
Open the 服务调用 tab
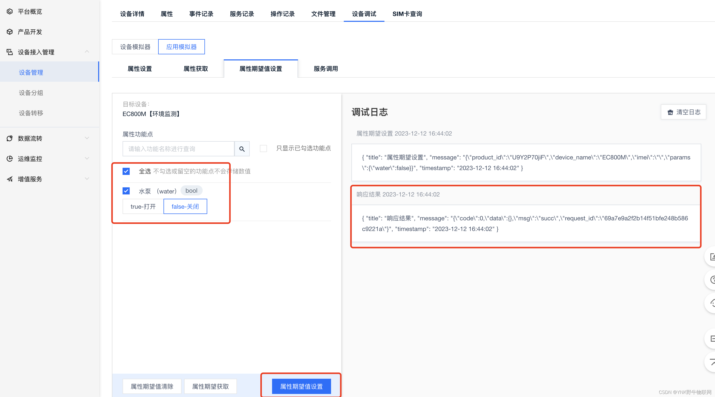325,69
